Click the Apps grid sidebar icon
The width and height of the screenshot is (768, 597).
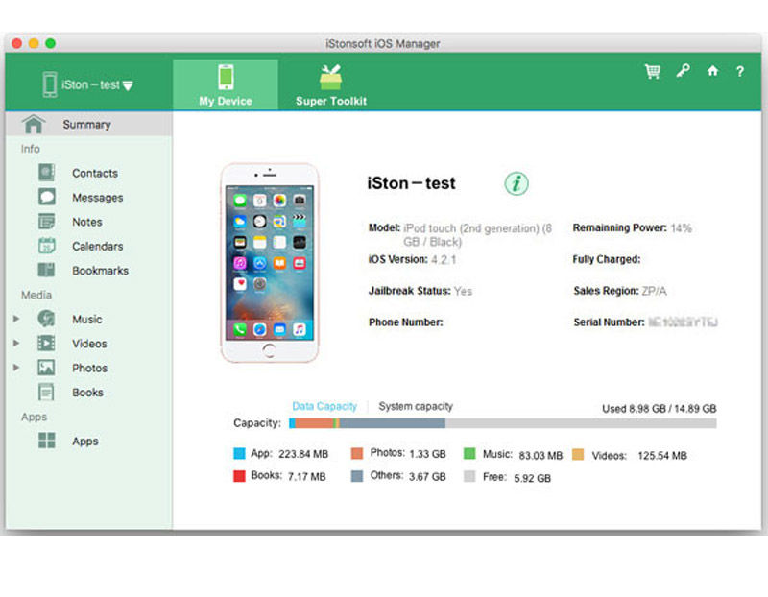pyautogui.click(x=46, y=441)
